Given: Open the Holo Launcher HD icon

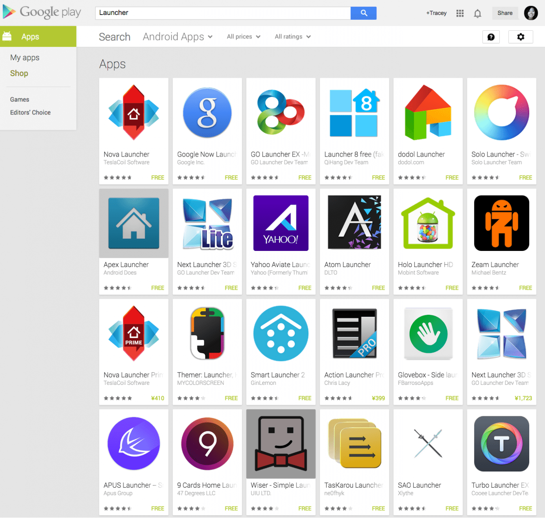Looking at the screenshot, I should pos(428,223).
